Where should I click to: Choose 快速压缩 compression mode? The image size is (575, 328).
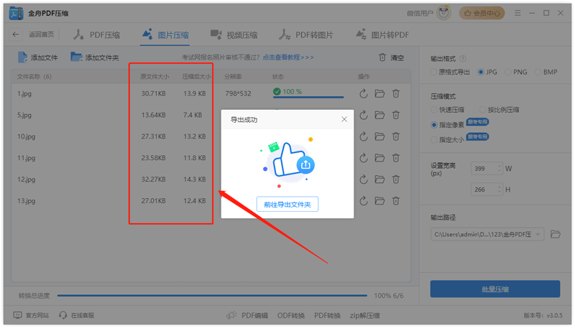(448, 110)
